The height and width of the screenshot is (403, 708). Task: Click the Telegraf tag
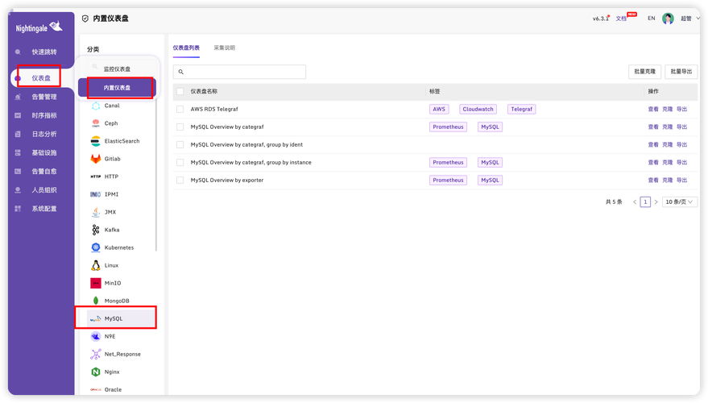521,110
